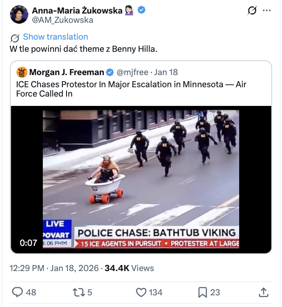Open the post timestamp 12:29 PM

[27, 268]
